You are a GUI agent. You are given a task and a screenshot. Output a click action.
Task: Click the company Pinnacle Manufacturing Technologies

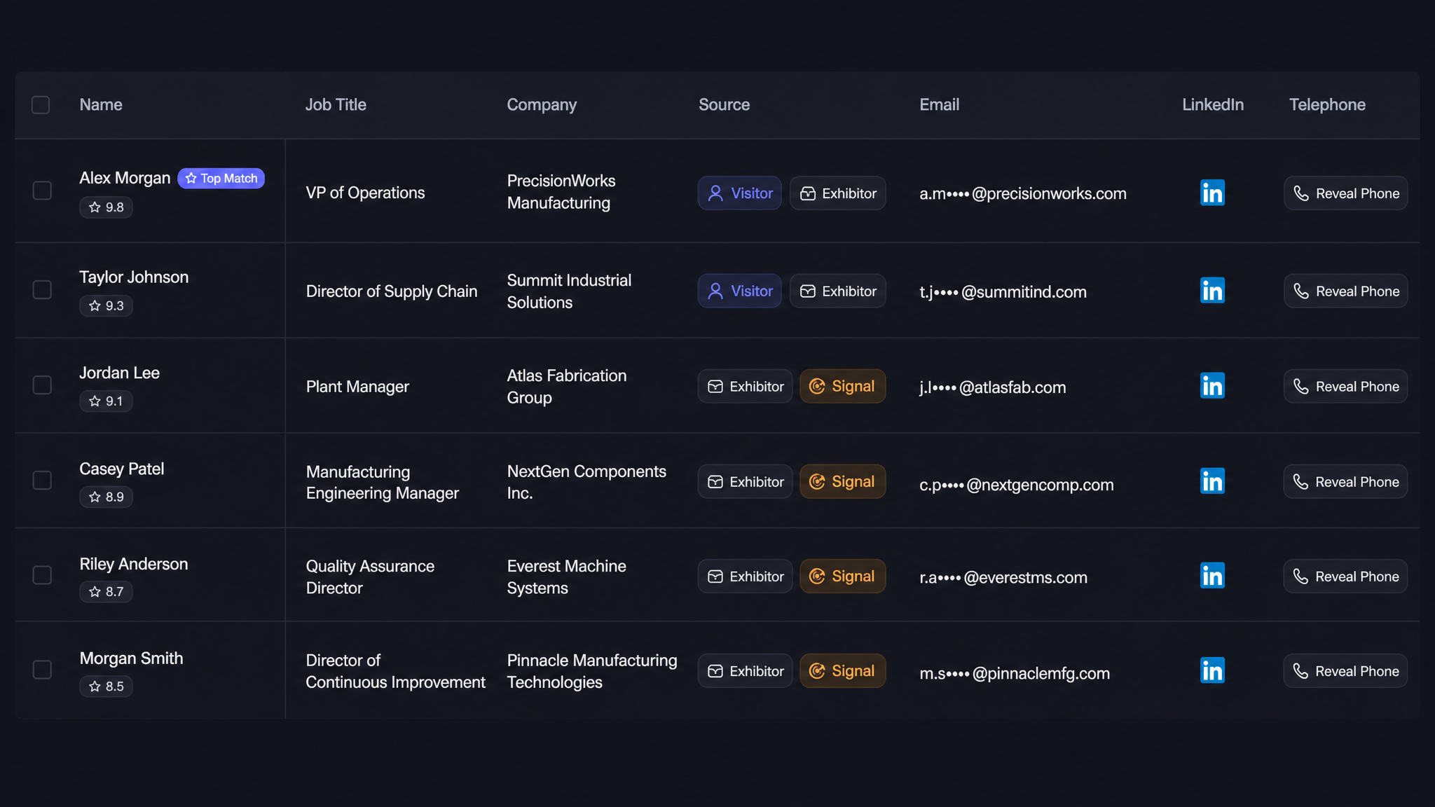click(x=592, y=671)
